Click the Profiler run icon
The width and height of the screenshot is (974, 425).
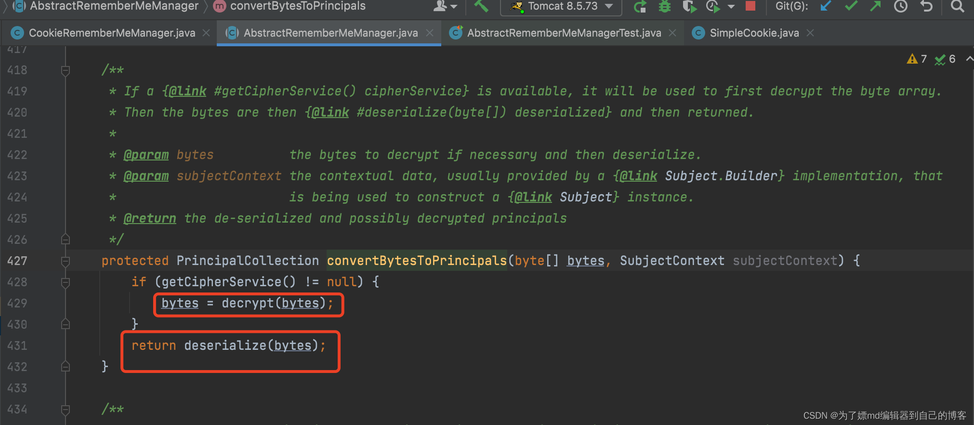713,6
